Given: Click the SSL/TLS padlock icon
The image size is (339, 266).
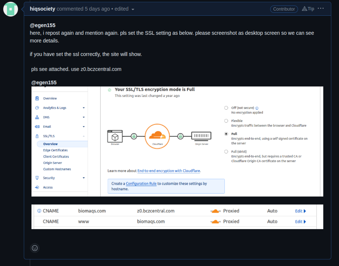Looking at the screenshot, I should tap(37, 136).
